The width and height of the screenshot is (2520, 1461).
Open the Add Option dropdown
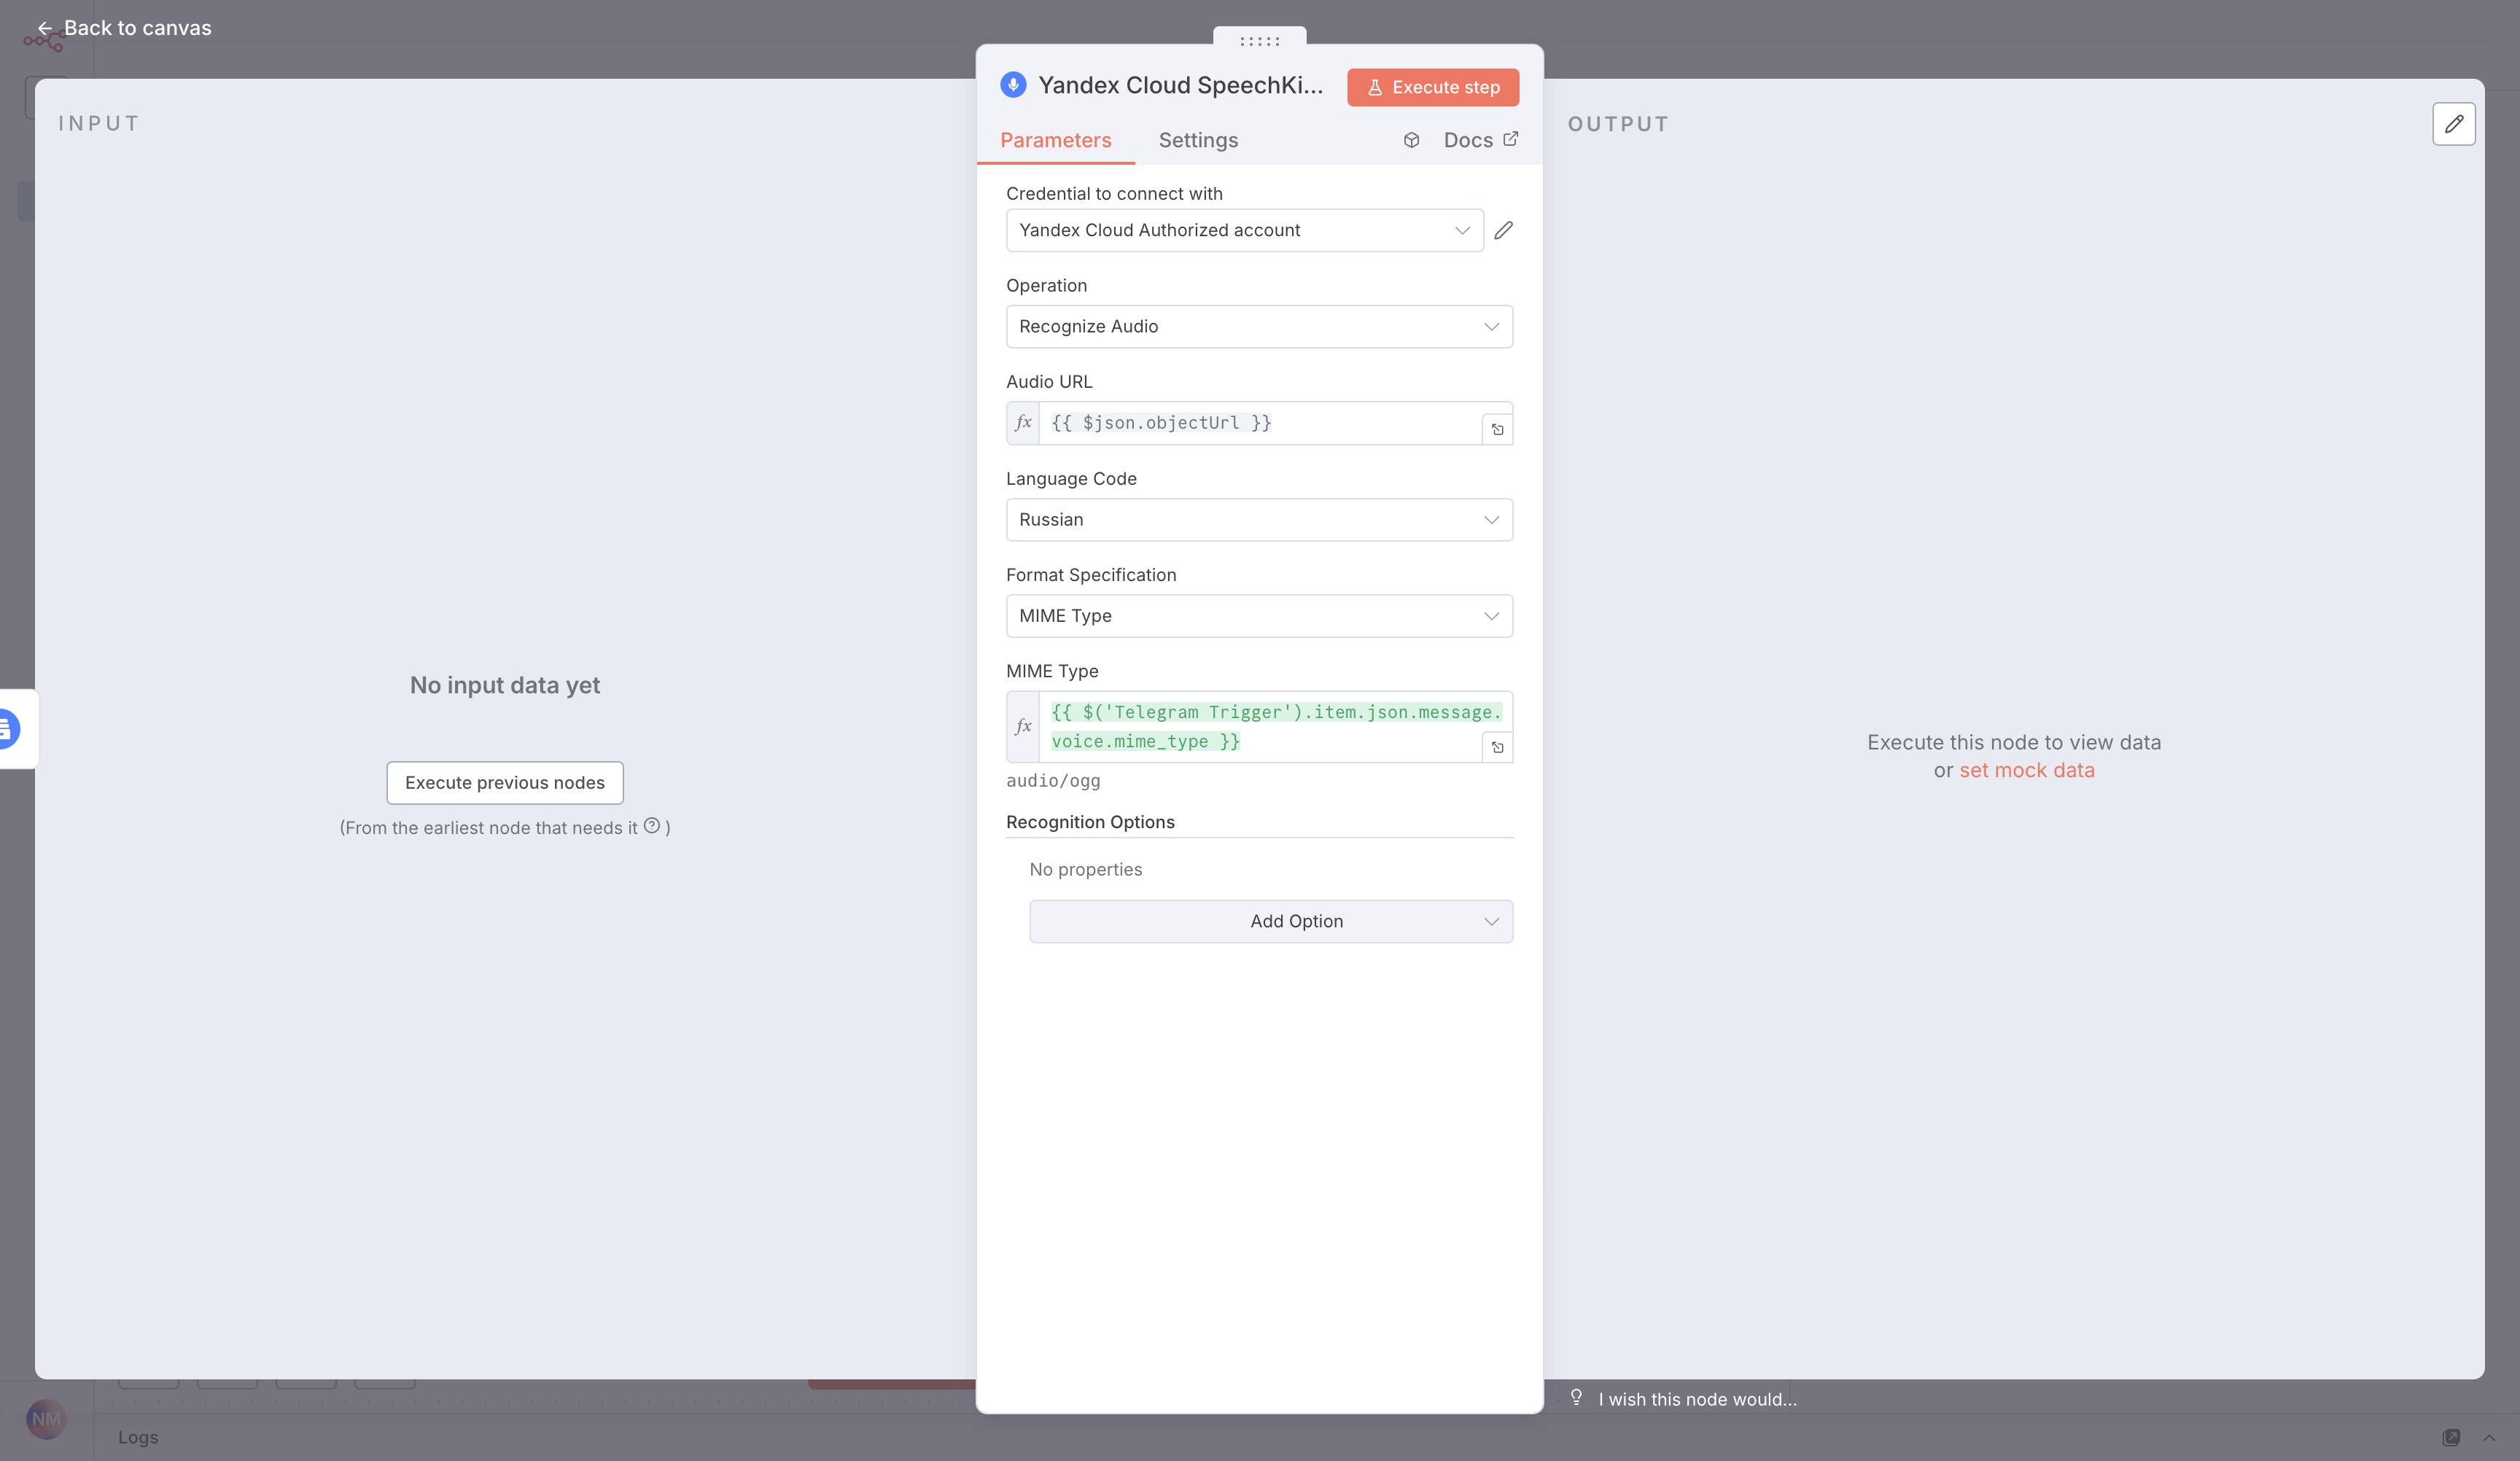coord(1270,921)
